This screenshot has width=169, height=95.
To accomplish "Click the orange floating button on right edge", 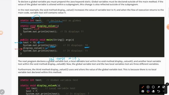I will [168, 27].
